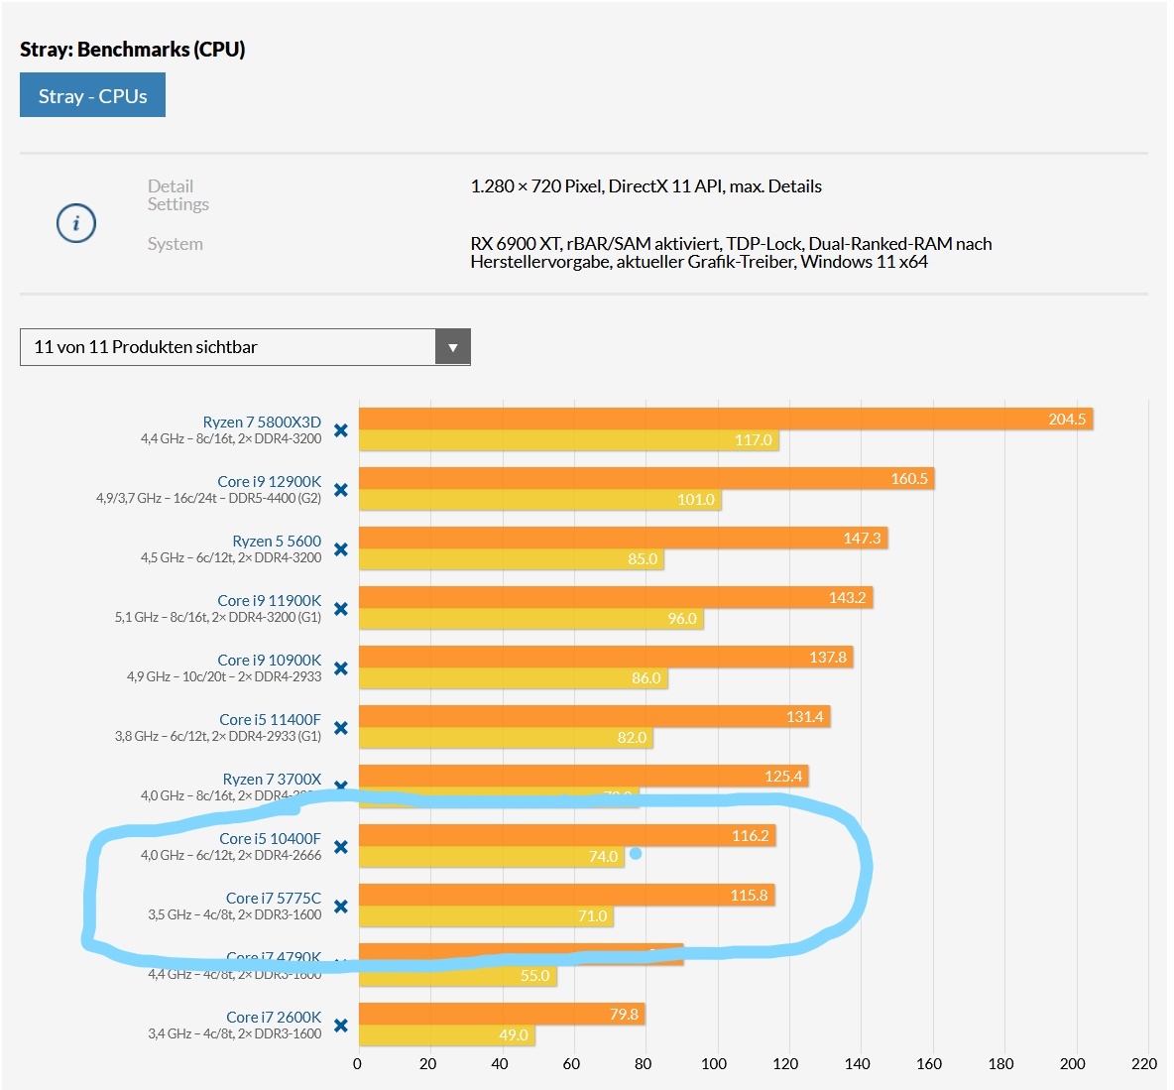Image resolution: width=1174 pixels, height=1090 pixels.
Task: Open the Ryzen 5 5600 link
Action: coord(277,541)
